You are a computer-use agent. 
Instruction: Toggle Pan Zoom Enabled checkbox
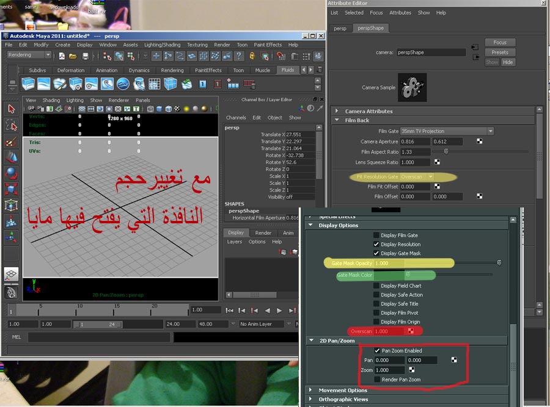click(377, 350)
